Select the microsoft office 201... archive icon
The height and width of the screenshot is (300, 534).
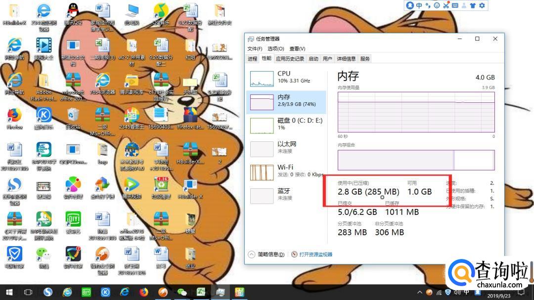point(73,87)
